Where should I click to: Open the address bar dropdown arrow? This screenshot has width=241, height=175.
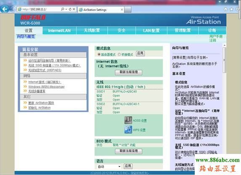66,9
